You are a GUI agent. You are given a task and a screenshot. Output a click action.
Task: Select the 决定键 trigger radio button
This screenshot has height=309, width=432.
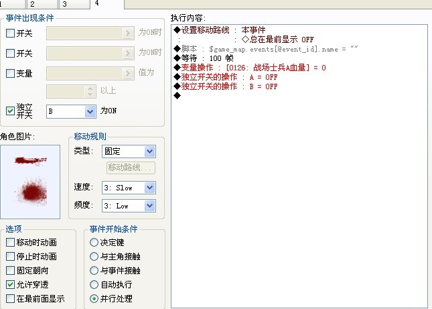[x=94, y=242]
